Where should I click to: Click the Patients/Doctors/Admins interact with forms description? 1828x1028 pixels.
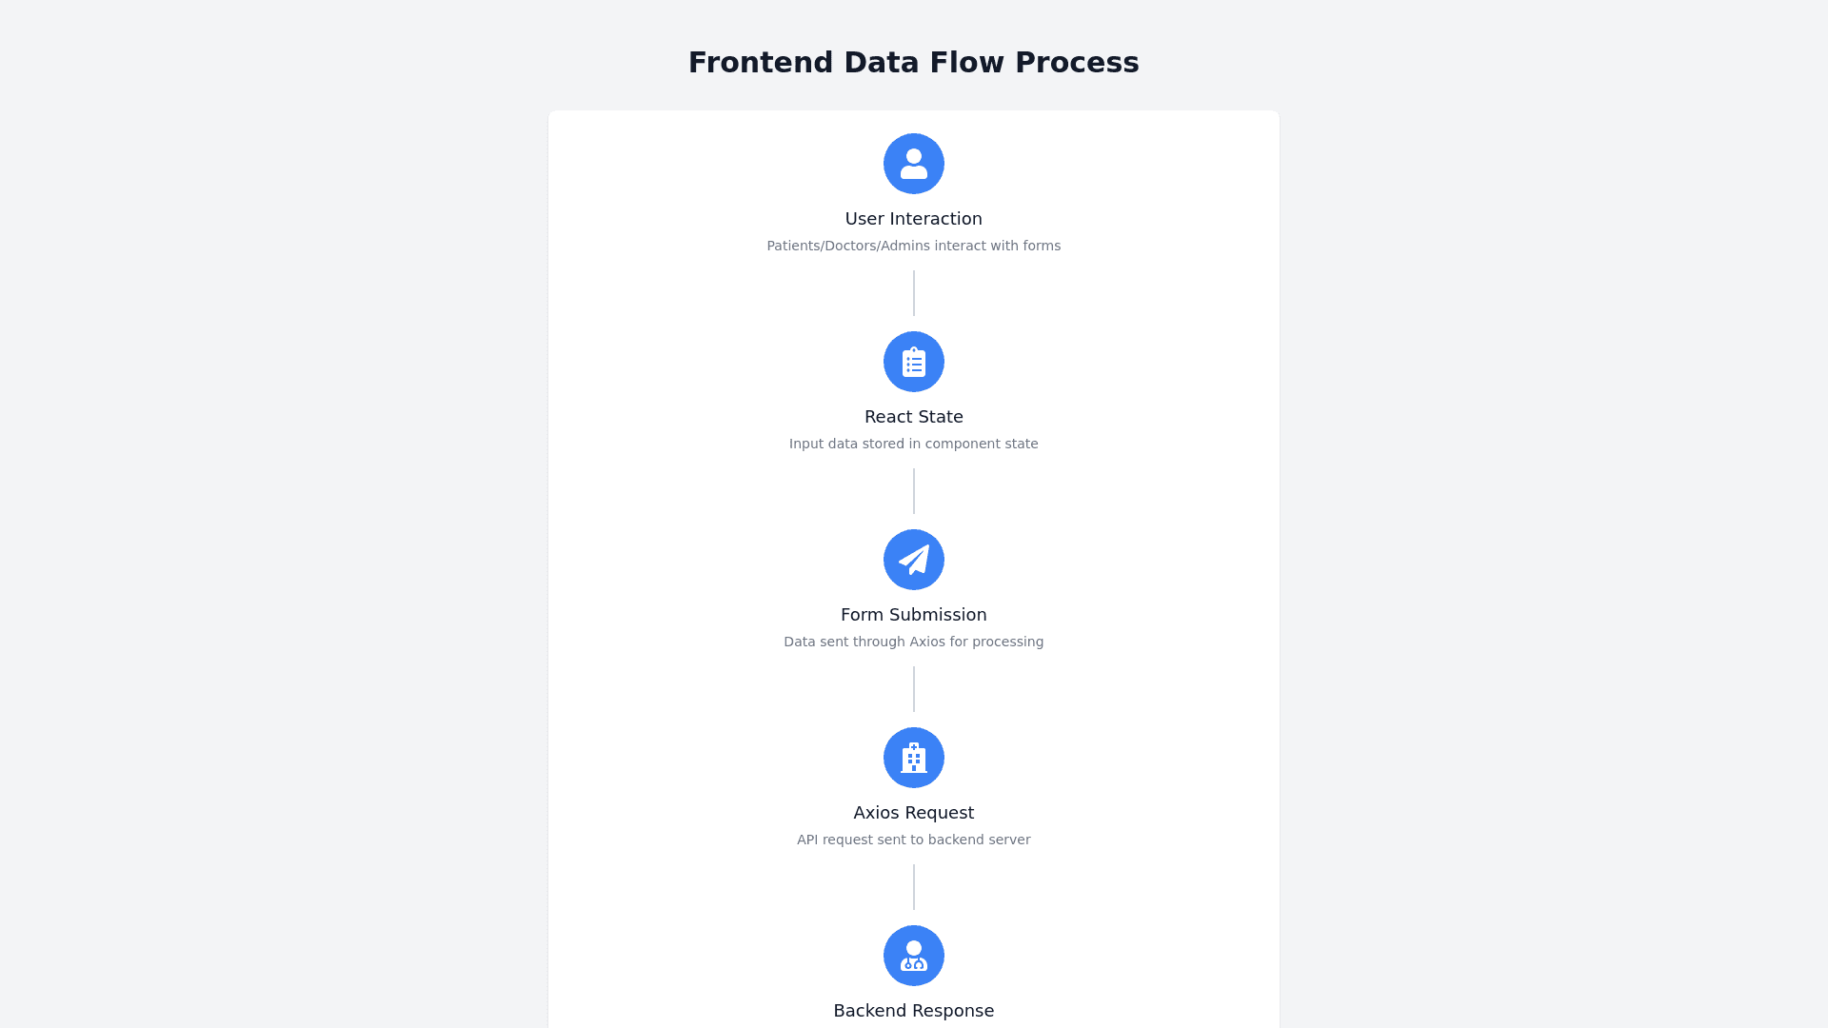click(x=914, y=246)
